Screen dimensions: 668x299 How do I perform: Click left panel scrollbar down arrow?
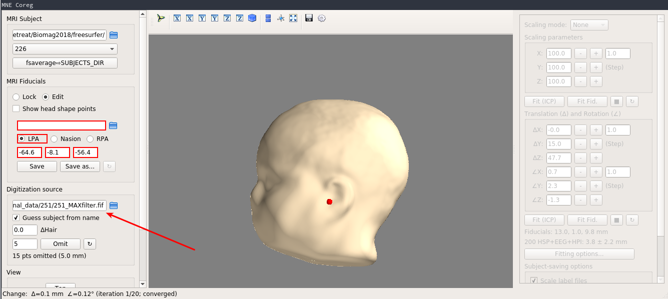[x=143, y=284]
